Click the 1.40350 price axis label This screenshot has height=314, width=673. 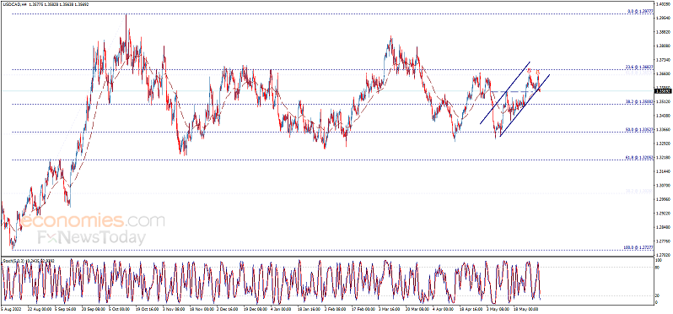(662, 3)
